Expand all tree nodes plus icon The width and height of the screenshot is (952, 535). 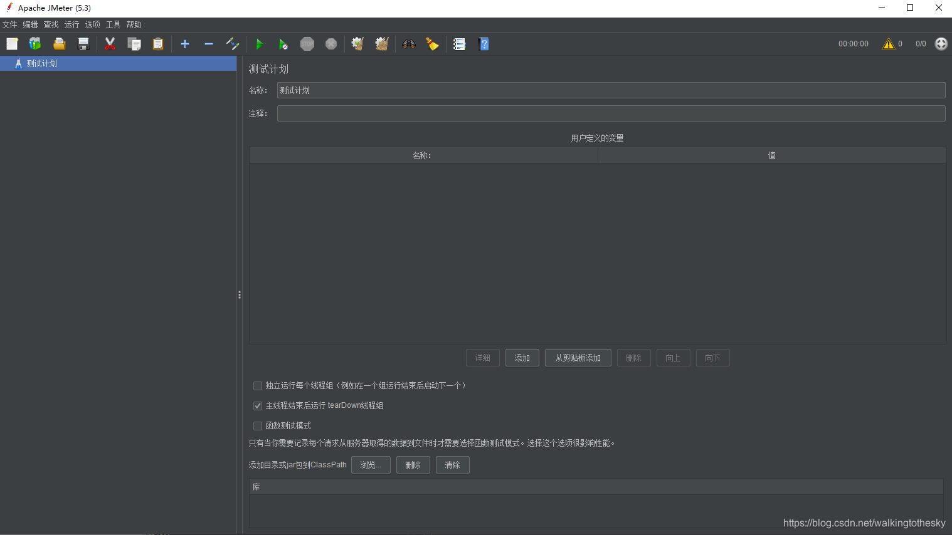[185, 44]
